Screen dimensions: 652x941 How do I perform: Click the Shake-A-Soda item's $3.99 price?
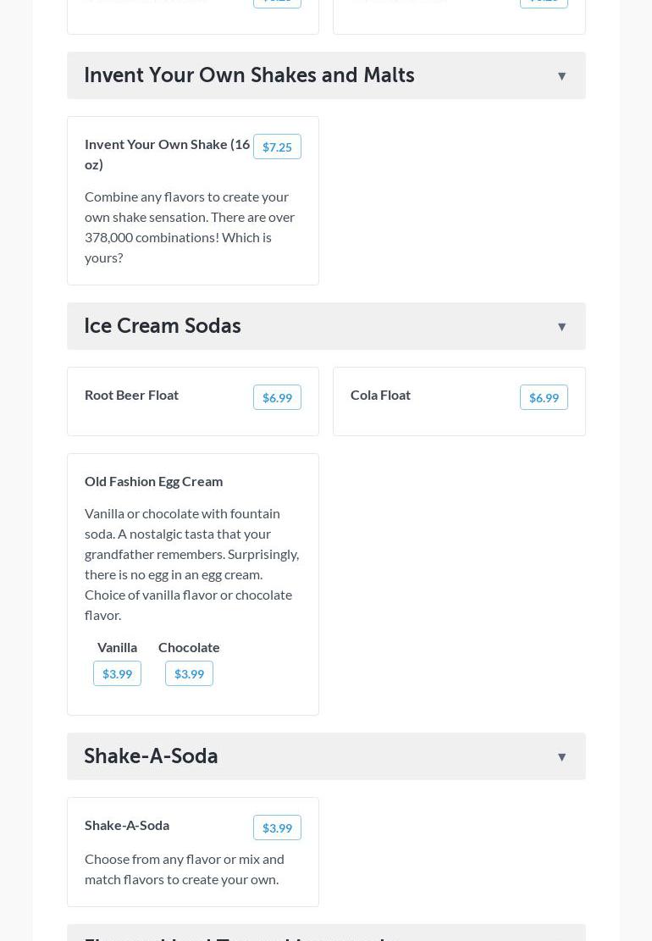pyautogui.click(x=277, y=828)
